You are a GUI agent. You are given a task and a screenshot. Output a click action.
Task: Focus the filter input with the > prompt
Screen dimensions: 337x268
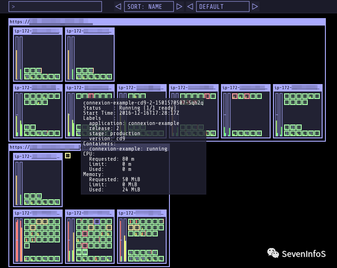pyautogui.click(x=55, y=7)
